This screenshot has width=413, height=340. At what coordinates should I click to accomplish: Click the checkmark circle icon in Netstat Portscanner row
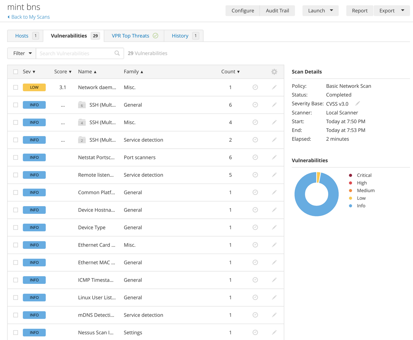point(255,157)
